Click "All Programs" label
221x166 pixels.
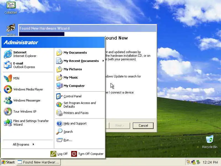21,144
